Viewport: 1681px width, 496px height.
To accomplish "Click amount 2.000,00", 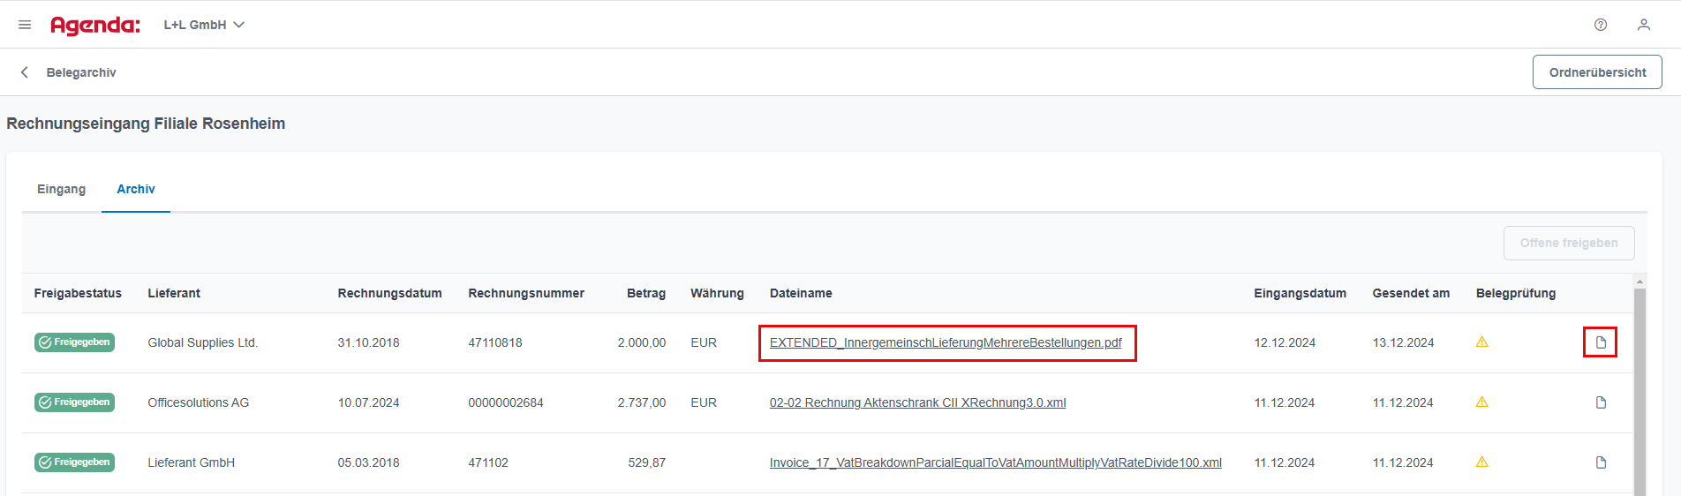I will pos(642,342).
